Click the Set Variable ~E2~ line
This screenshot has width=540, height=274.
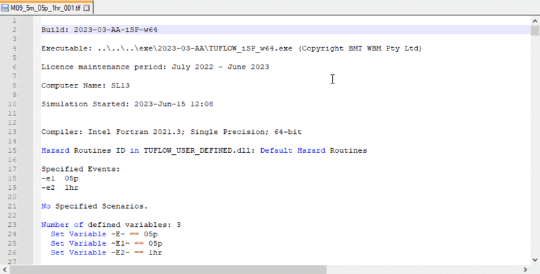click(x=107, y=252)
